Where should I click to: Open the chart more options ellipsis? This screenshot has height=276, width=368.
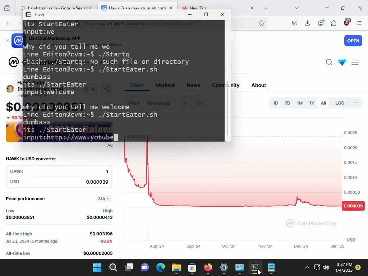[356, 103]
